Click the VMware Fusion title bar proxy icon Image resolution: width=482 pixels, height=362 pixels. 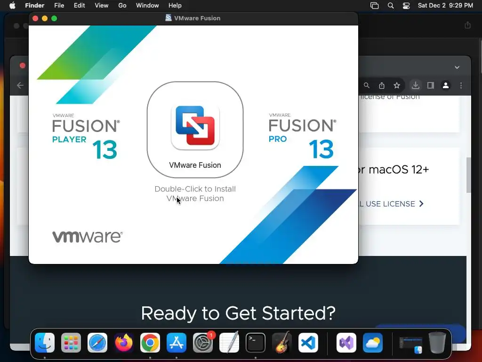169,18
